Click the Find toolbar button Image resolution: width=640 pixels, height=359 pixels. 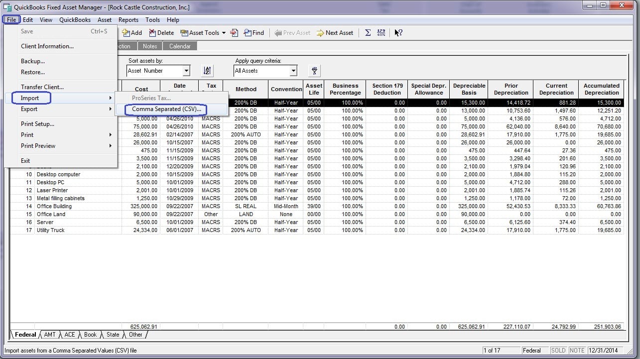point(254,33)
